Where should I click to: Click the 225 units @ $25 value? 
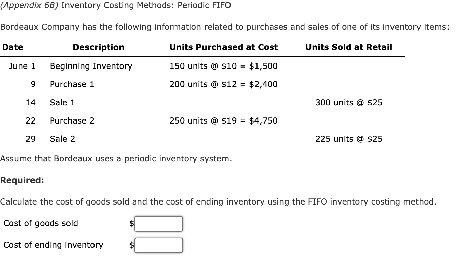click(349, 139)
